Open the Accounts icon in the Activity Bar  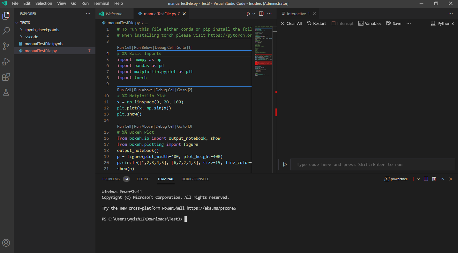(6, 242)
